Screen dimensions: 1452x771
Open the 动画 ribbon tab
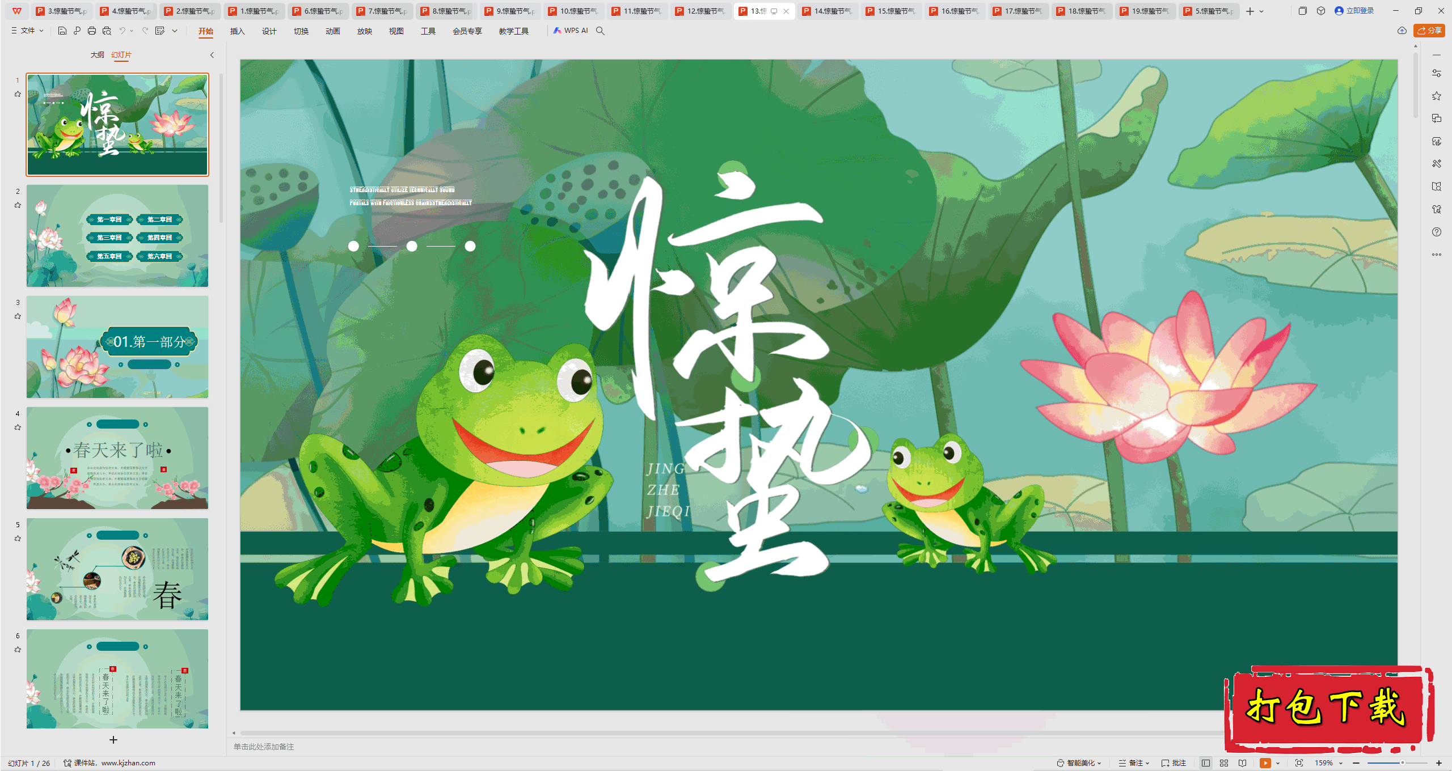tap(333, 31)
